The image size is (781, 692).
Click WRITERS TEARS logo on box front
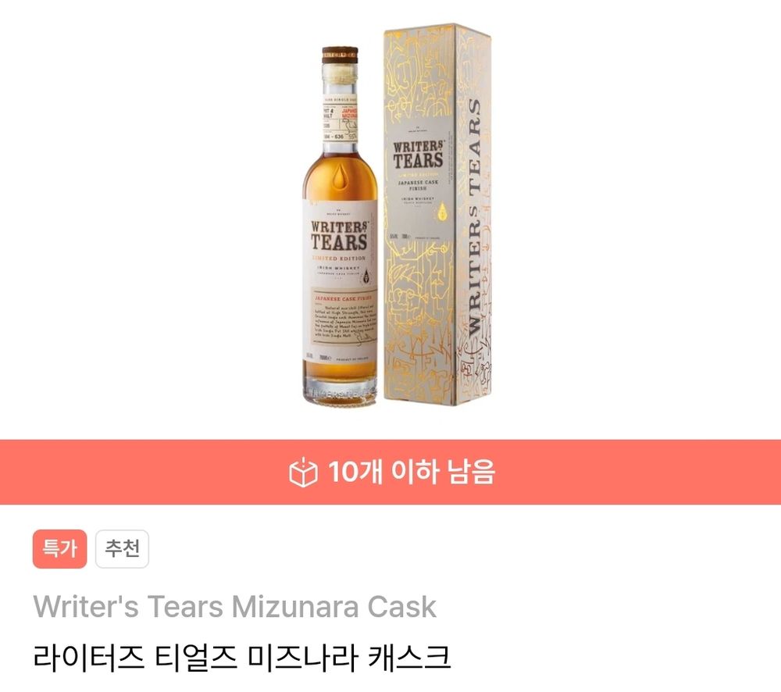pos(418,155)
